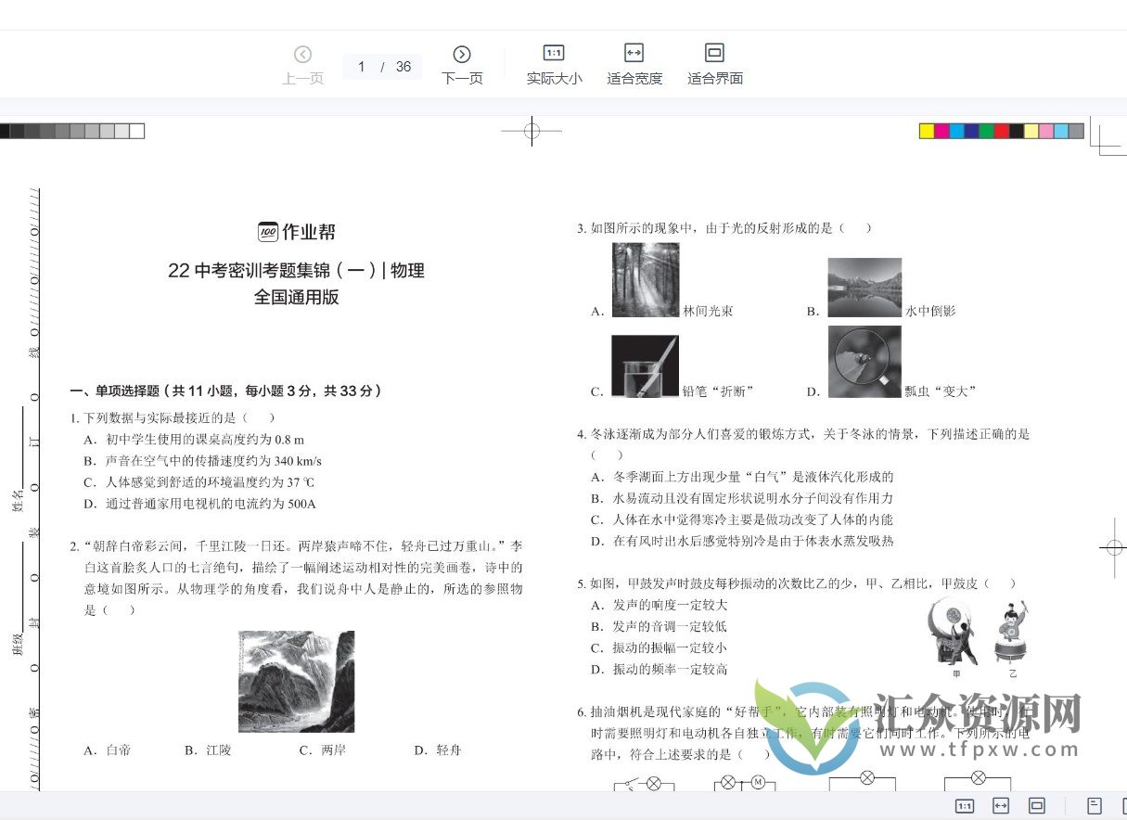Click the grayed previous-page arrow icon

tap(303, 54)
